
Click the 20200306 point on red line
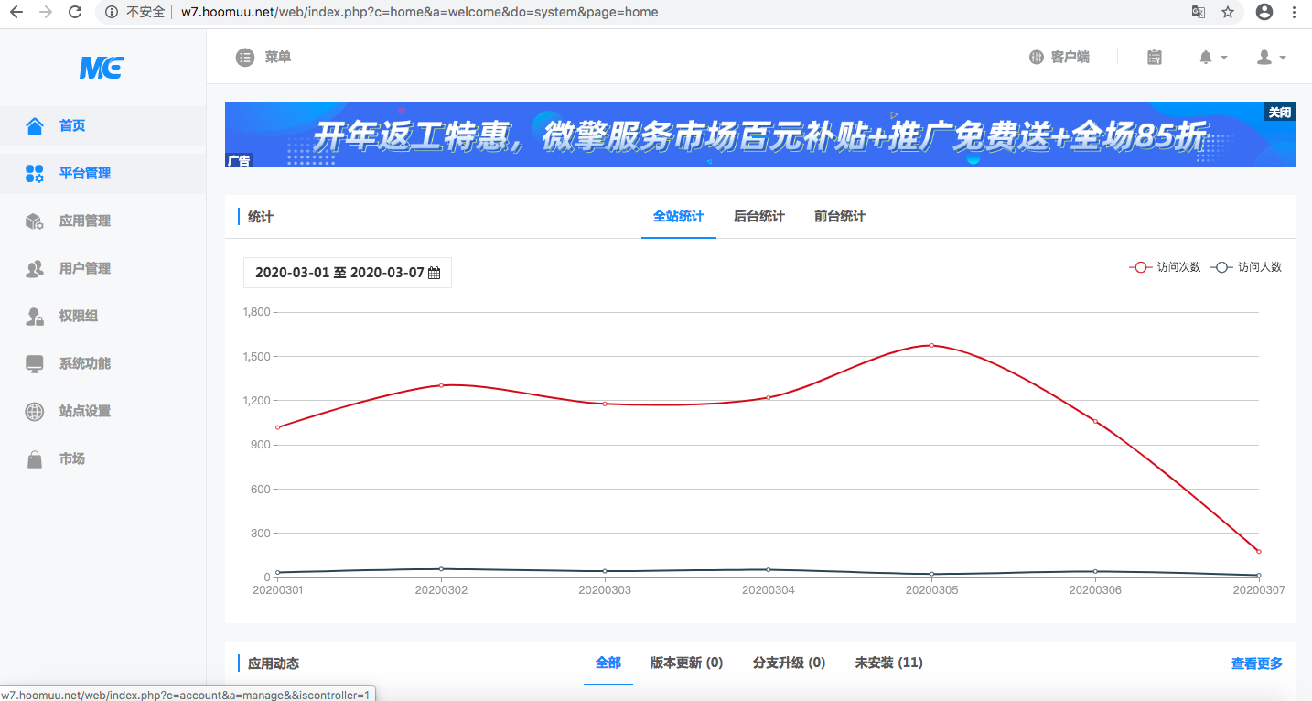tap(1095, 421)
